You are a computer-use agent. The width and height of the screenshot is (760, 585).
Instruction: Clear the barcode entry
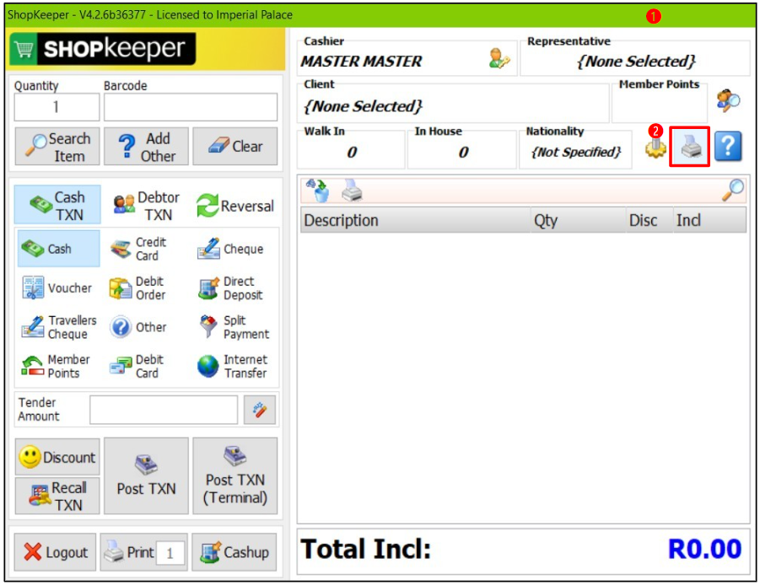(235, 147)
